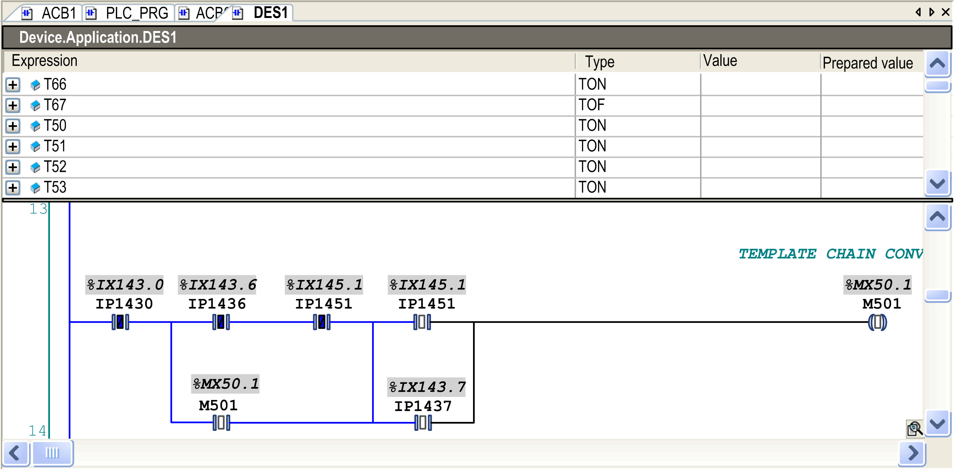This screenshot has width=954, height=470.
Task: Click the variable cube icon next to T53
Action: pos(36,187)
